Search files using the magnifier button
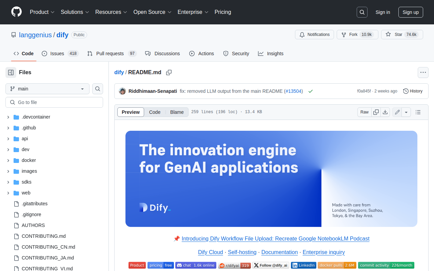This screenshot has width=434, height=271. (x=98, y=89)
